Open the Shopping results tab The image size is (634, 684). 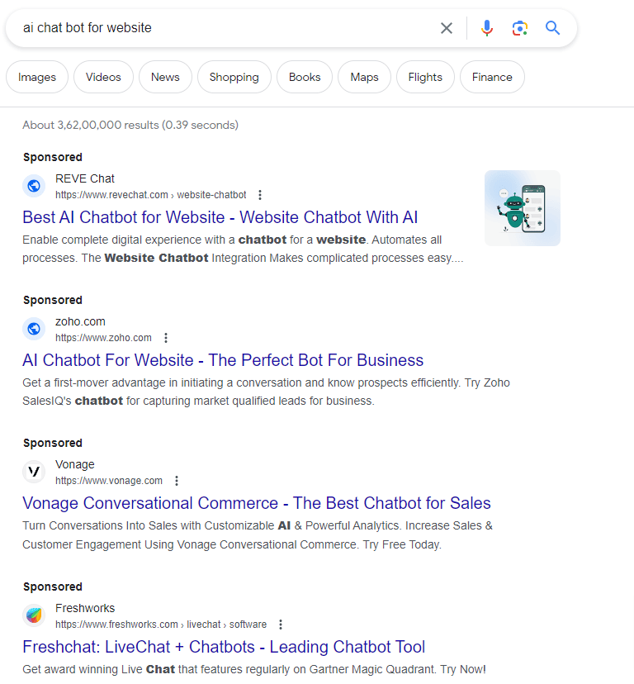pos(234,77)
